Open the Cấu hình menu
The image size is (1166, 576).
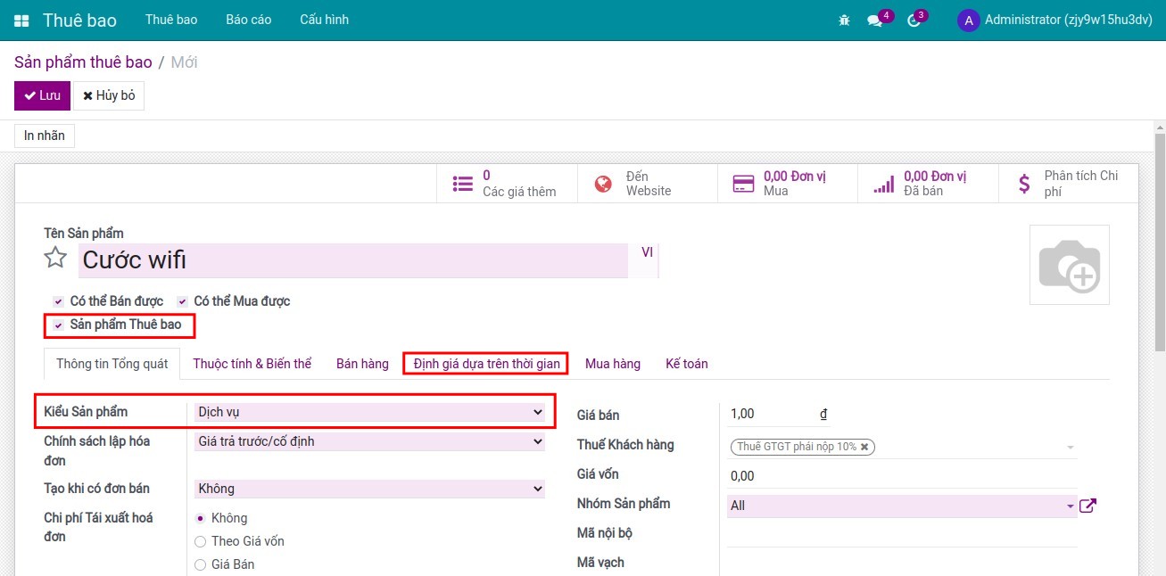coord(325,20)
